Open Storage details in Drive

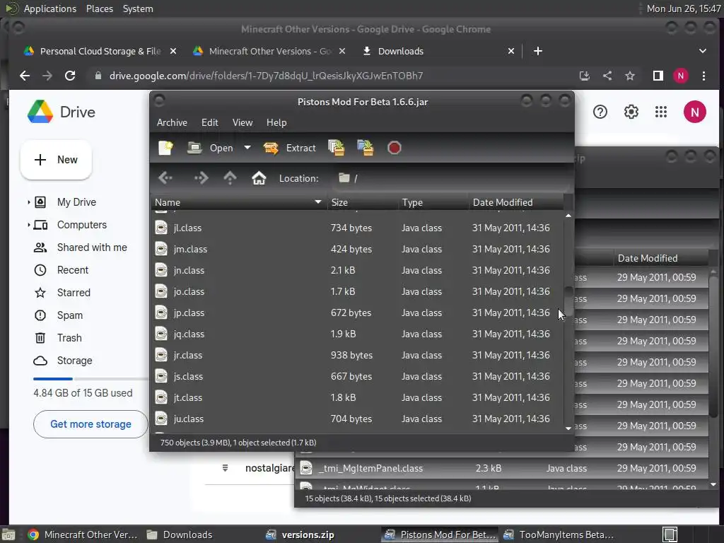coord(74,361)
